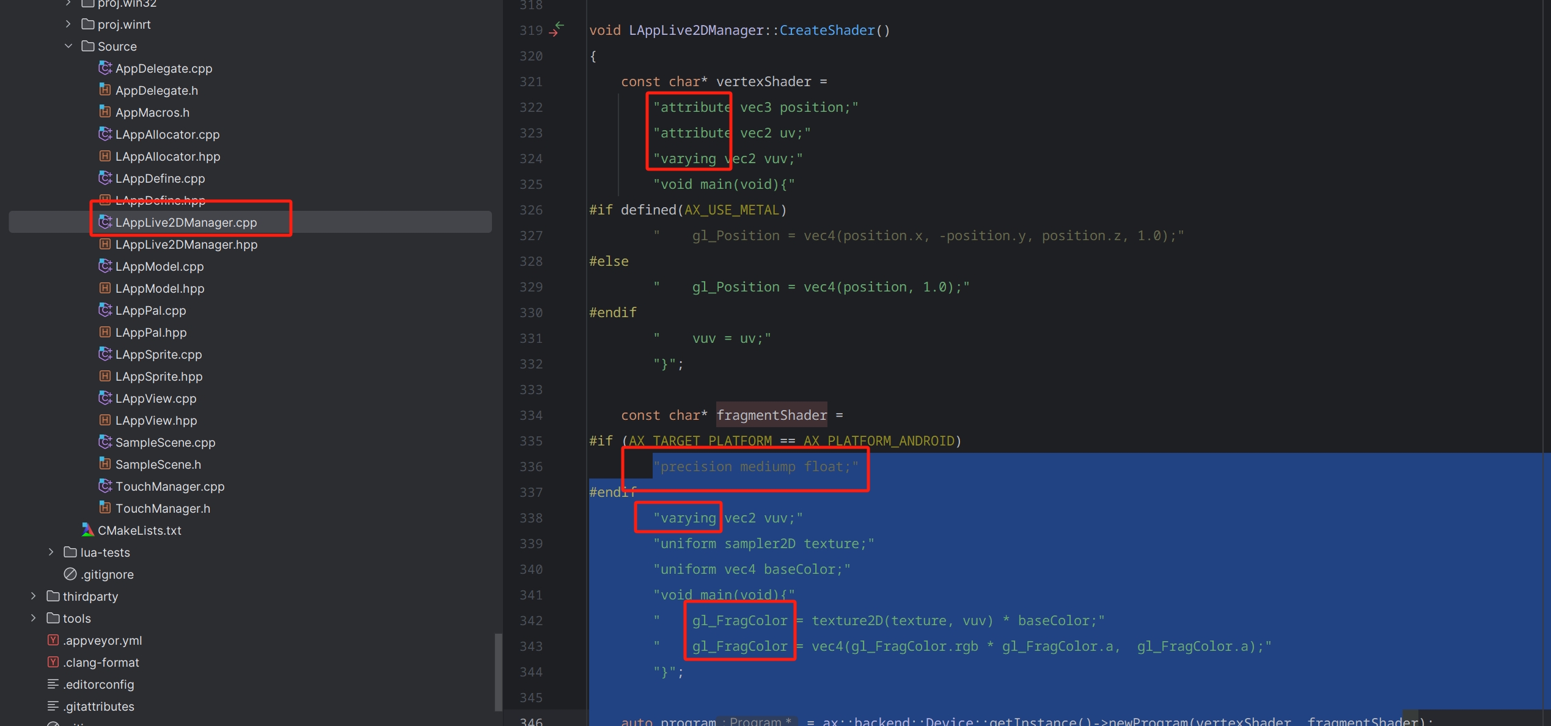The image size is (1551, 726).
Task: Click the .clang-format YAML icon
Action: (x=53, y=662)
